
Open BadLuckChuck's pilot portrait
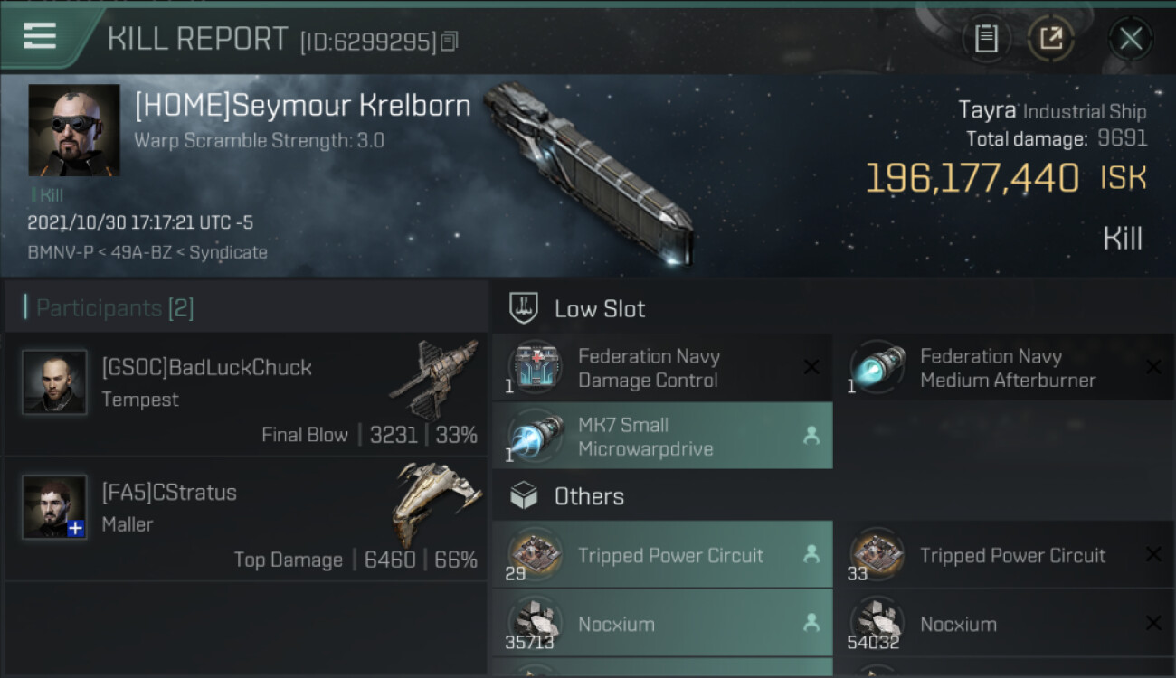tap(54, 382)
